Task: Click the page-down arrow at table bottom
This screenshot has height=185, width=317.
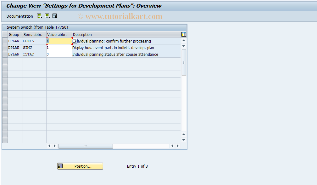Action: pos(184,140)
